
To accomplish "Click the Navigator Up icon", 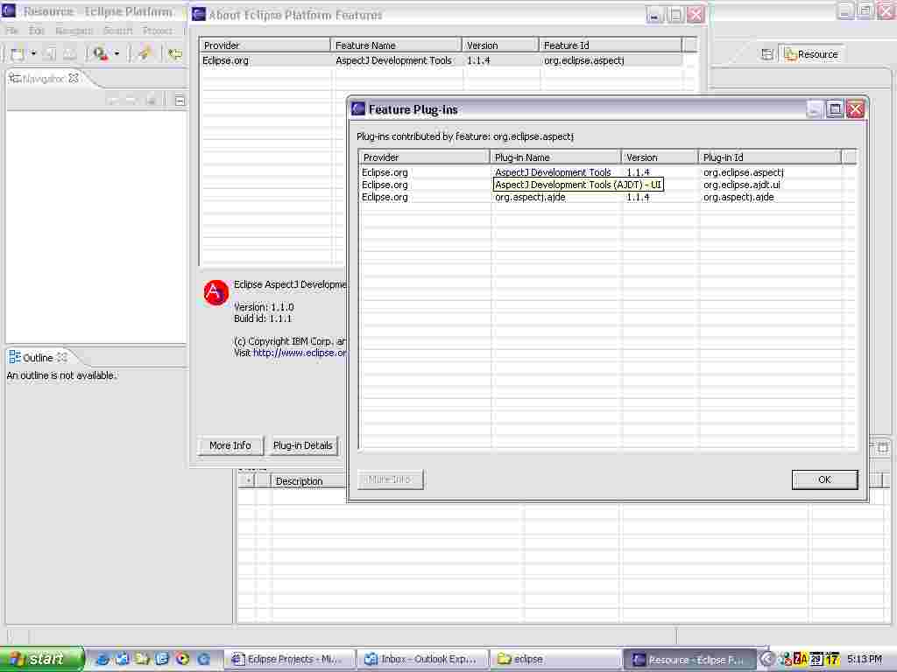I will pyautogui.click(x=151, y=101).
